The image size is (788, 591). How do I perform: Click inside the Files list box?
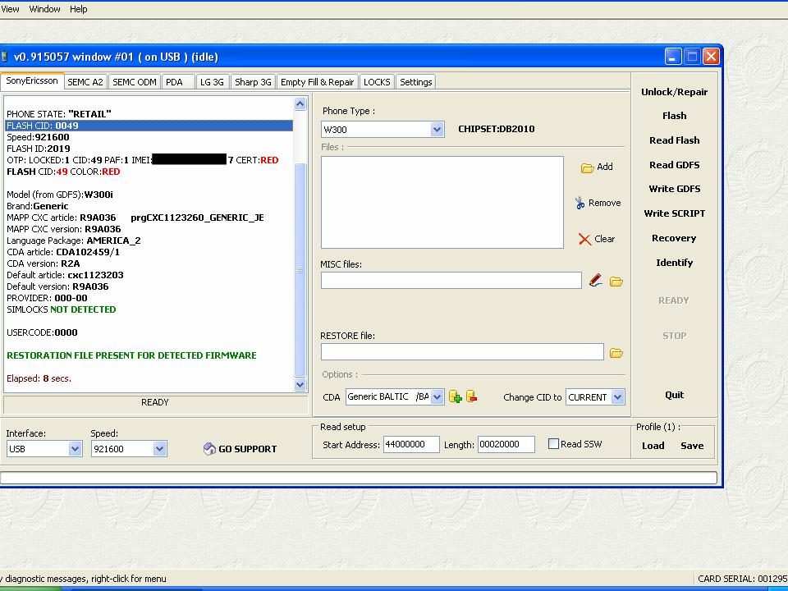[442, 202]
